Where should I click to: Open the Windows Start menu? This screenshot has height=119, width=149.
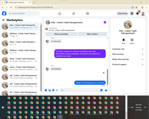pos(3,107)
